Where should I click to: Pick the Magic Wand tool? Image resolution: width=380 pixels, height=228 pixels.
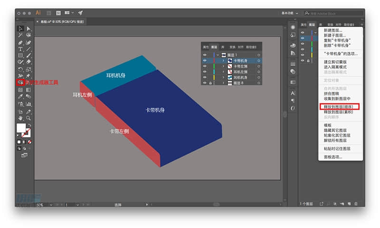[x=20, y=35]
